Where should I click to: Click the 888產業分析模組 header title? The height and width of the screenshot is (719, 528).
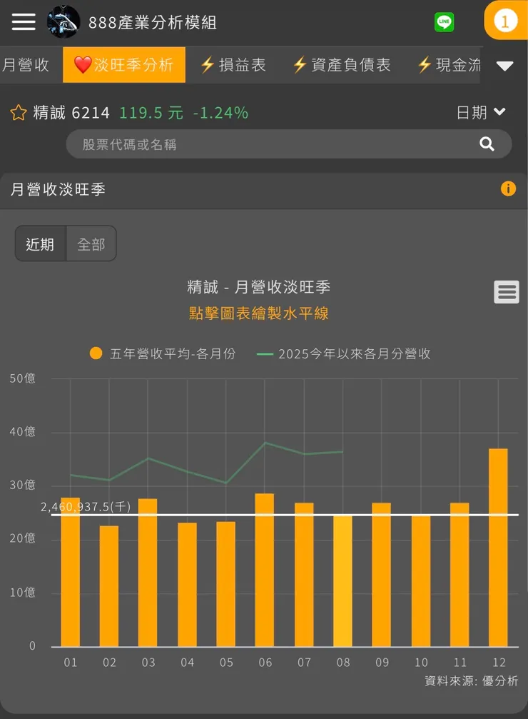pyautogui.click(x=153, y=22)
